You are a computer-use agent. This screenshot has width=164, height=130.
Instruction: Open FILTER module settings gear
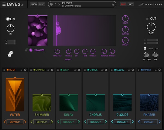[25, 70]
